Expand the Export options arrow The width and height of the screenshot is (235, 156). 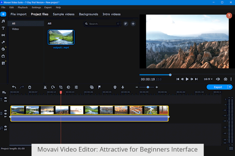(230, 87)
